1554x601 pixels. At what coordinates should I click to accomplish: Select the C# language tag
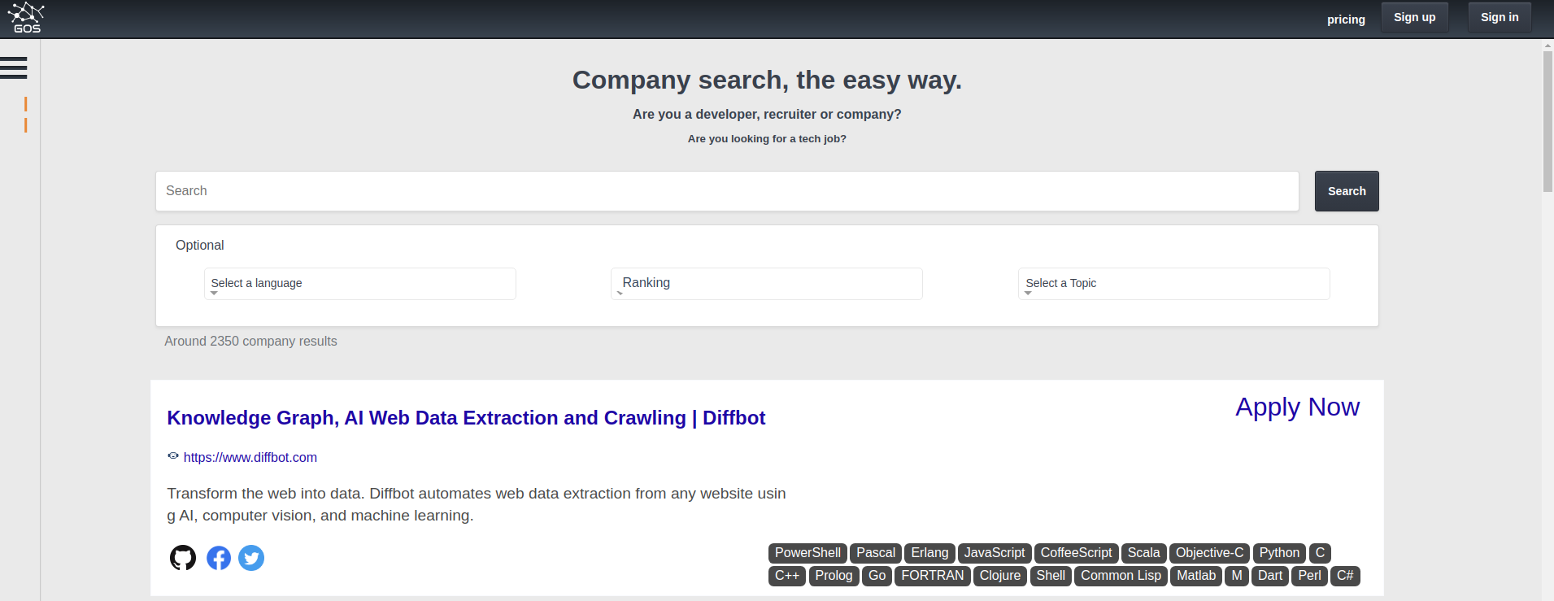point(1345,576)
